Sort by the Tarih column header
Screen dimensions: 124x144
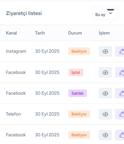(40, 33)
